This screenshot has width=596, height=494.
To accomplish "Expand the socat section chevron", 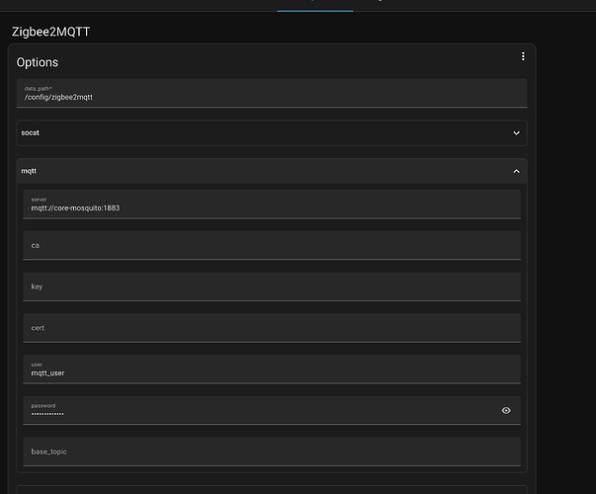I will pos(516,132).
